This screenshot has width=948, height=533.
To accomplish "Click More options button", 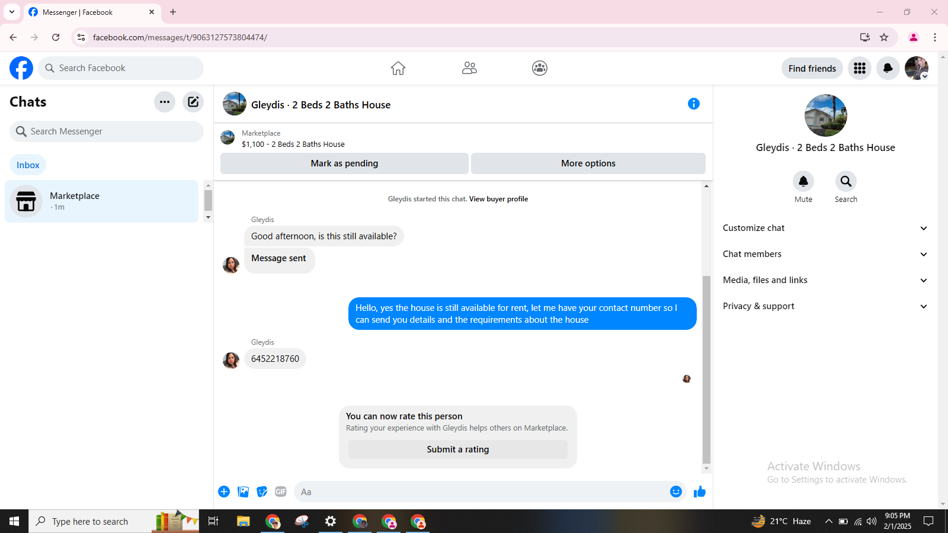I will click(x=588, y=163).
